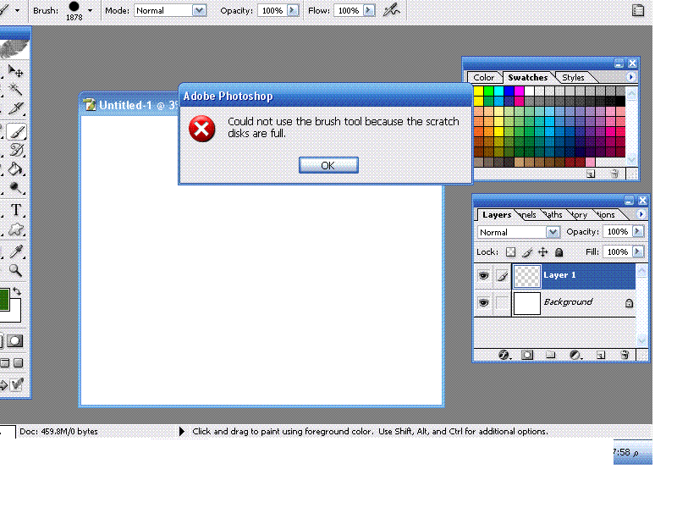This screenshot has width=677, height=508.
Task: Select the Dodge tool
Action: [15, 188]
